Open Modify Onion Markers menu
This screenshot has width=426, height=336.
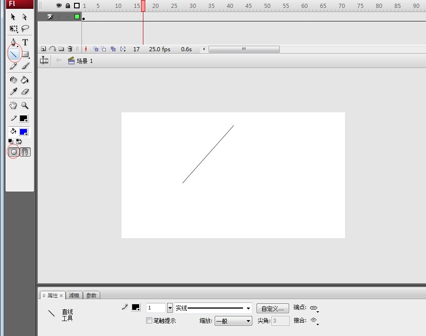click(x=123, y=49)
